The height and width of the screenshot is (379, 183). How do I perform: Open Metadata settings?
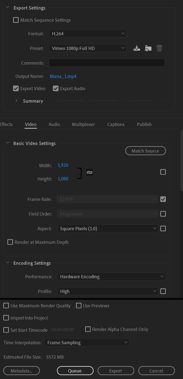tap(21, 371)
